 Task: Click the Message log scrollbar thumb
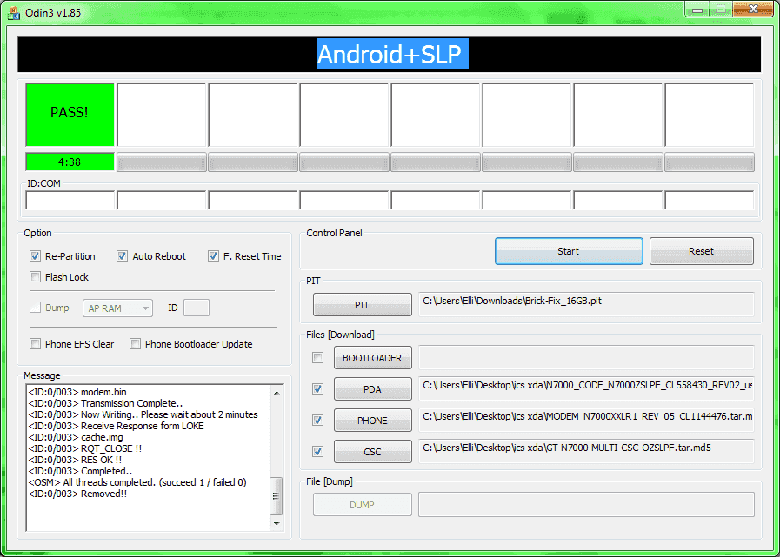click(276, 496)
